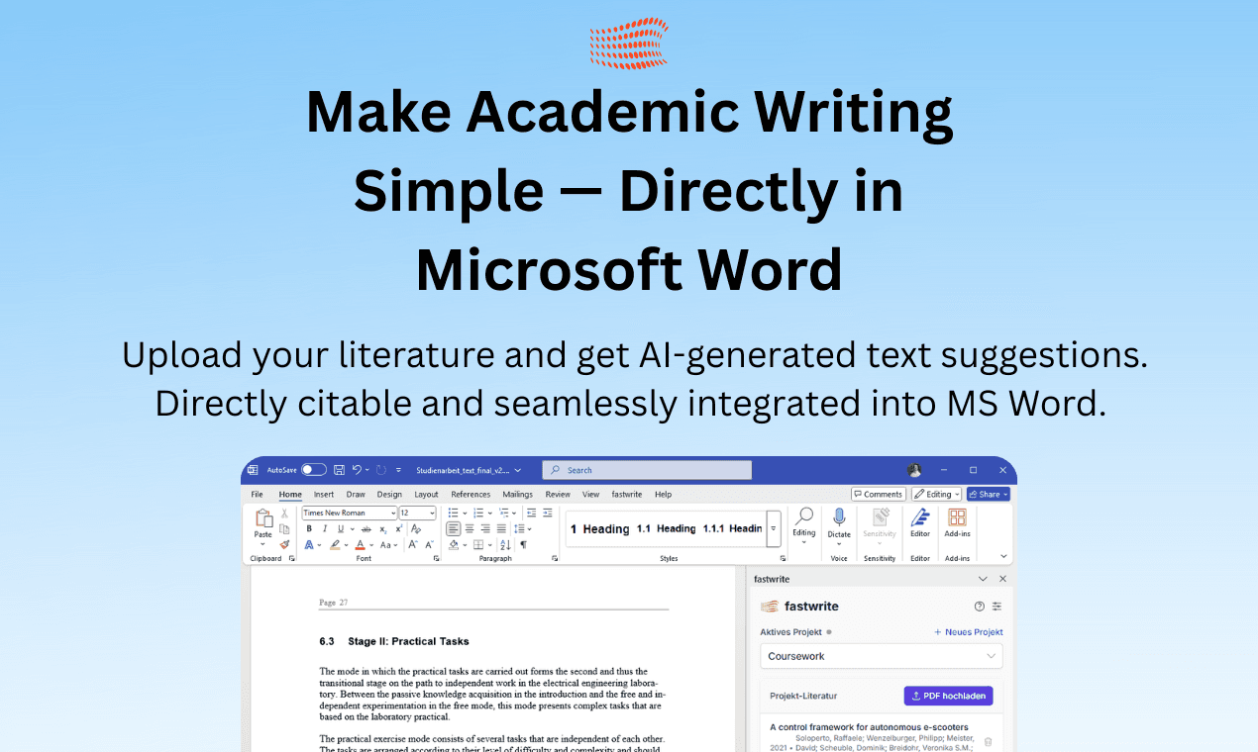This screenshot has width=1258, height=752.
Task: Switch to the References tab
Action: coord(471,495)
